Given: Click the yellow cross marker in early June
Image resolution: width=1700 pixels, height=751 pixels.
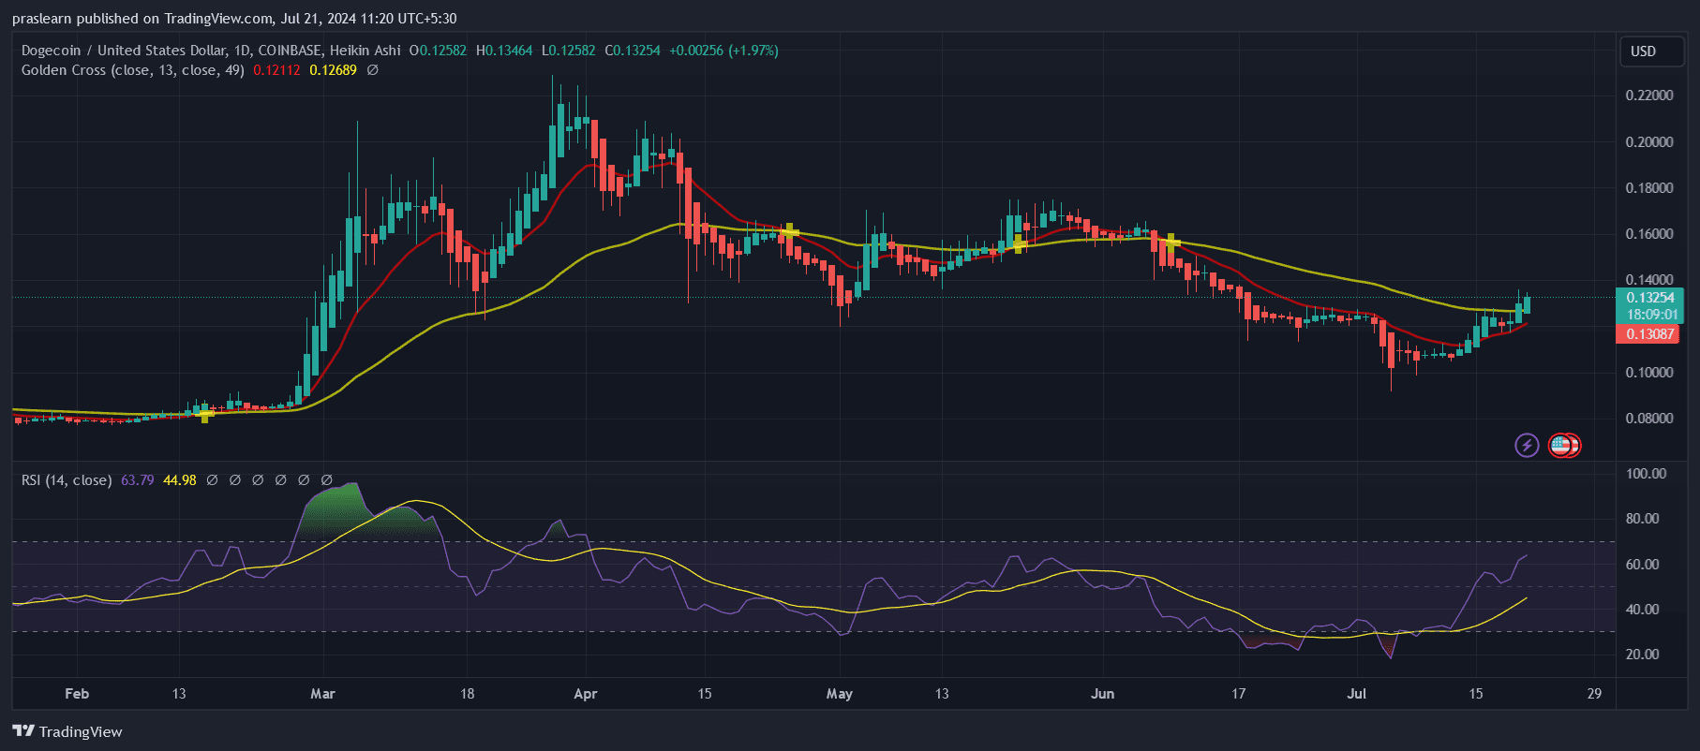Looking at the screenshot, I should pyautogui.click(x=1171, y=242).
